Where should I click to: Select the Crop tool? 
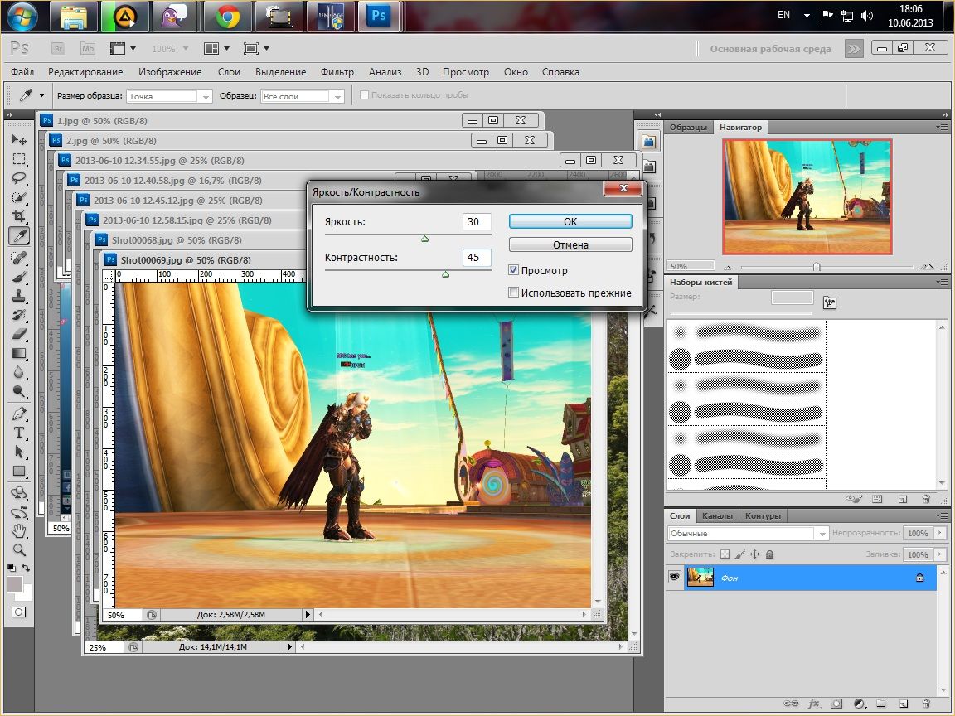pos(19,216)
